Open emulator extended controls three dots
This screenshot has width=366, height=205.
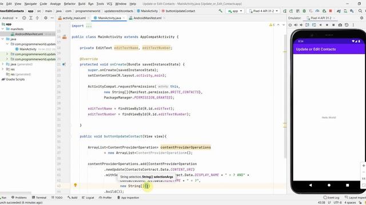353,25
